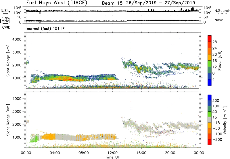230x159 pixels.
Task: Click the 'Beam 15' label
Action: pos(112,3)
